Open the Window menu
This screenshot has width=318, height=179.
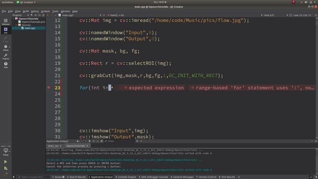(65, 11)
